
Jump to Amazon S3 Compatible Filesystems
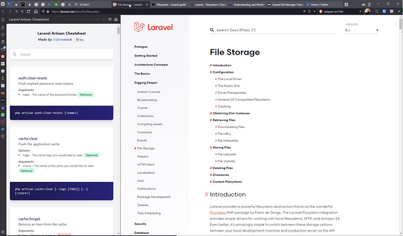[244, 99]
